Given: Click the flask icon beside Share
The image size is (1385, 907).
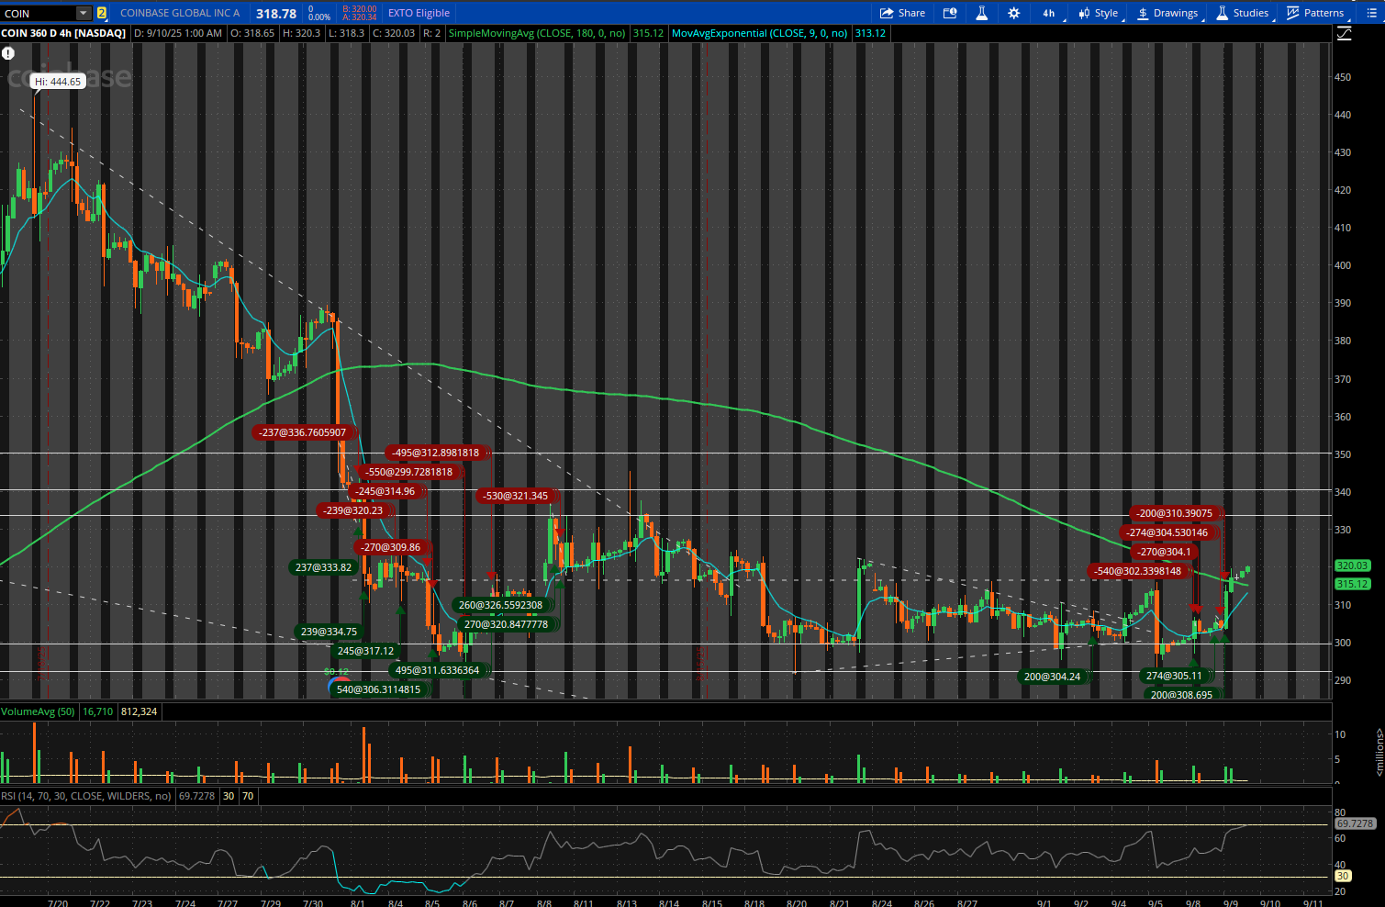Looking at the screenshot, I should click(x=981, y=13).
